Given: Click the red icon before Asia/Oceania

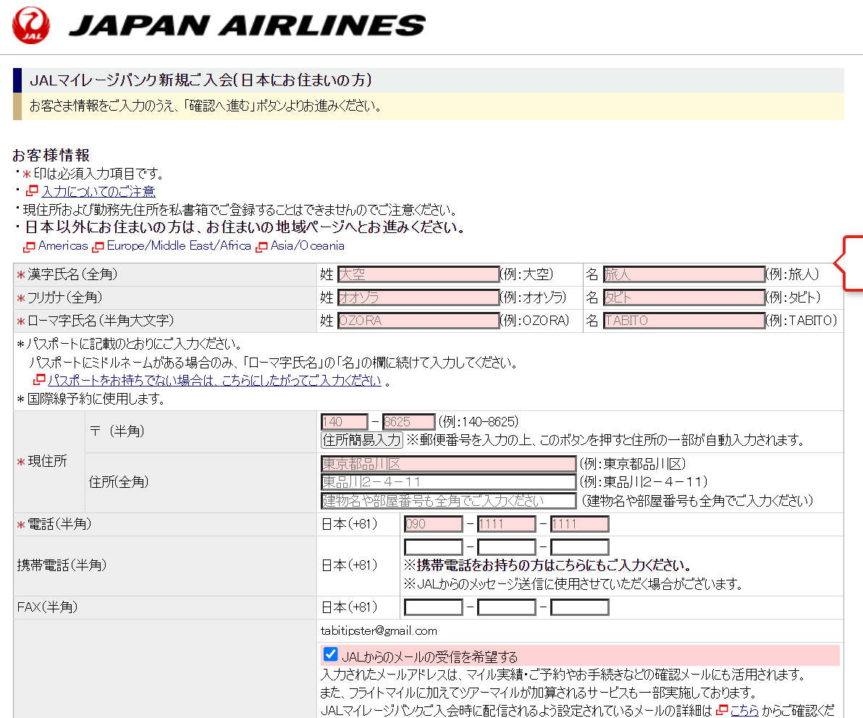Looking at the screenshot, I should (261, 245).
